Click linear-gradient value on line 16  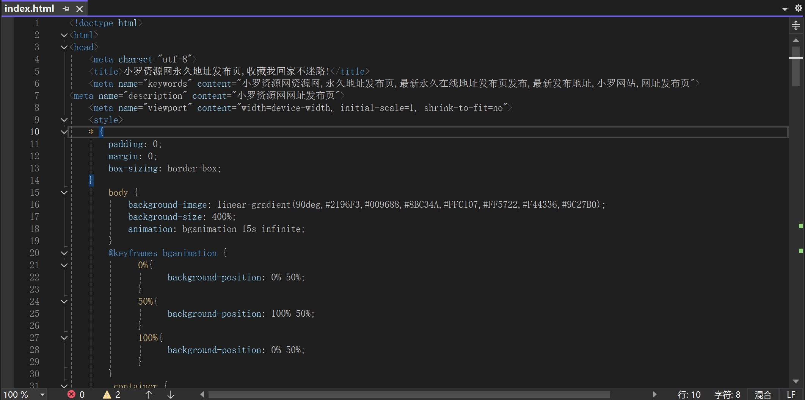(411, 205)
